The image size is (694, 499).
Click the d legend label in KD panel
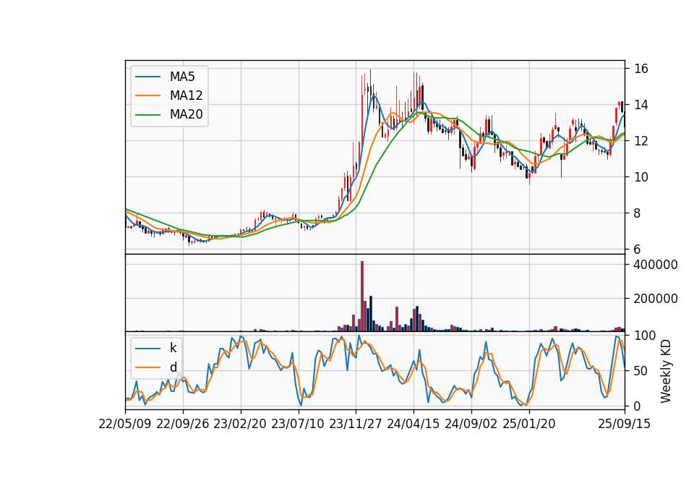[173, 367]
